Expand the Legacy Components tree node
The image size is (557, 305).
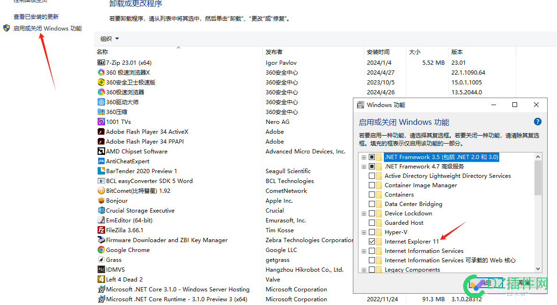tap(364, 270)
